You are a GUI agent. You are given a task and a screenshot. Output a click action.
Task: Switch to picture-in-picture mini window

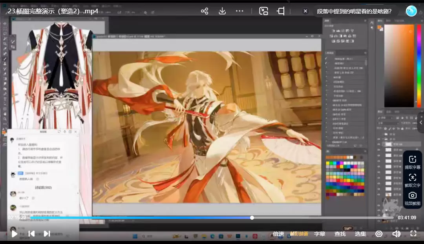(x=263, y=11)
